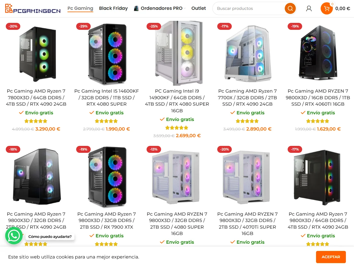Open the Outlet menu item

click(198, 8)
